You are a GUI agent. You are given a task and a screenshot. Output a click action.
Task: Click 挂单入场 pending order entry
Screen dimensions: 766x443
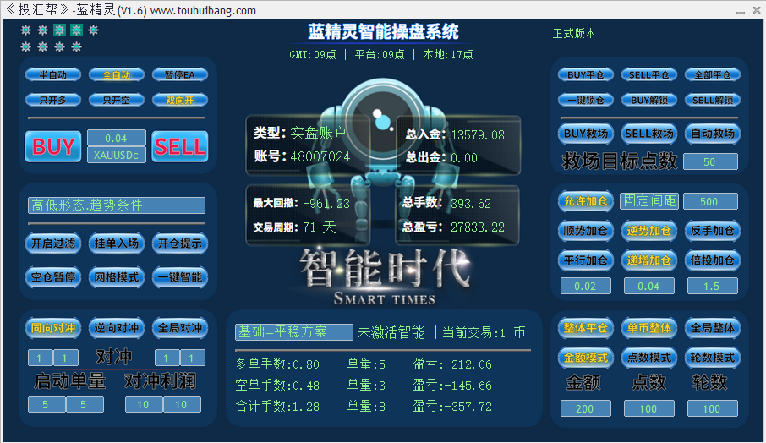[x=117, y=243]
